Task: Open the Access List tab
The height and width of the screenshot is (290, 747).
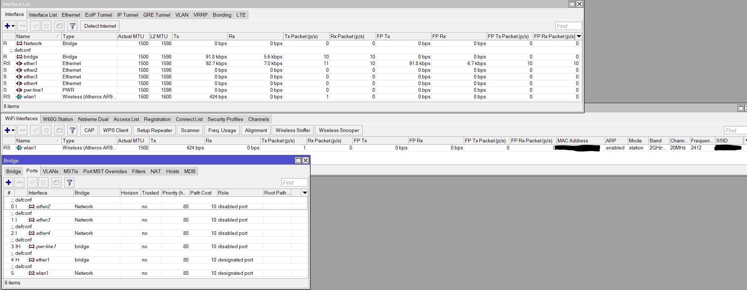Action: click(126, 119)
